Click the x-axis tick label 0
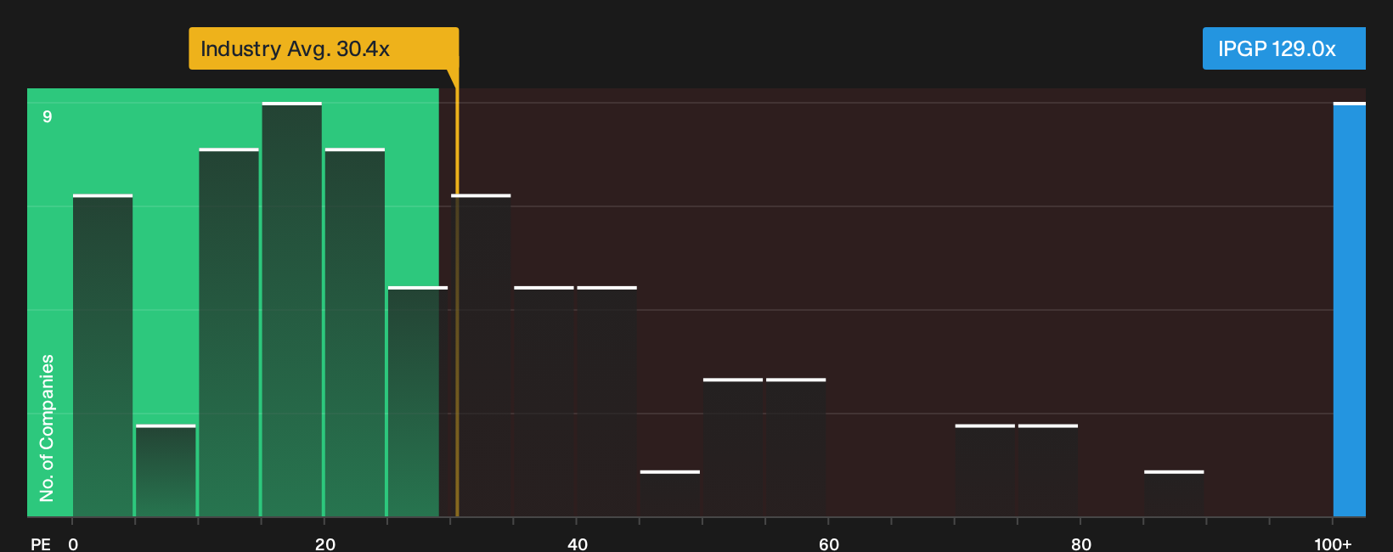 pyautogui.click(x=73, y=544)
